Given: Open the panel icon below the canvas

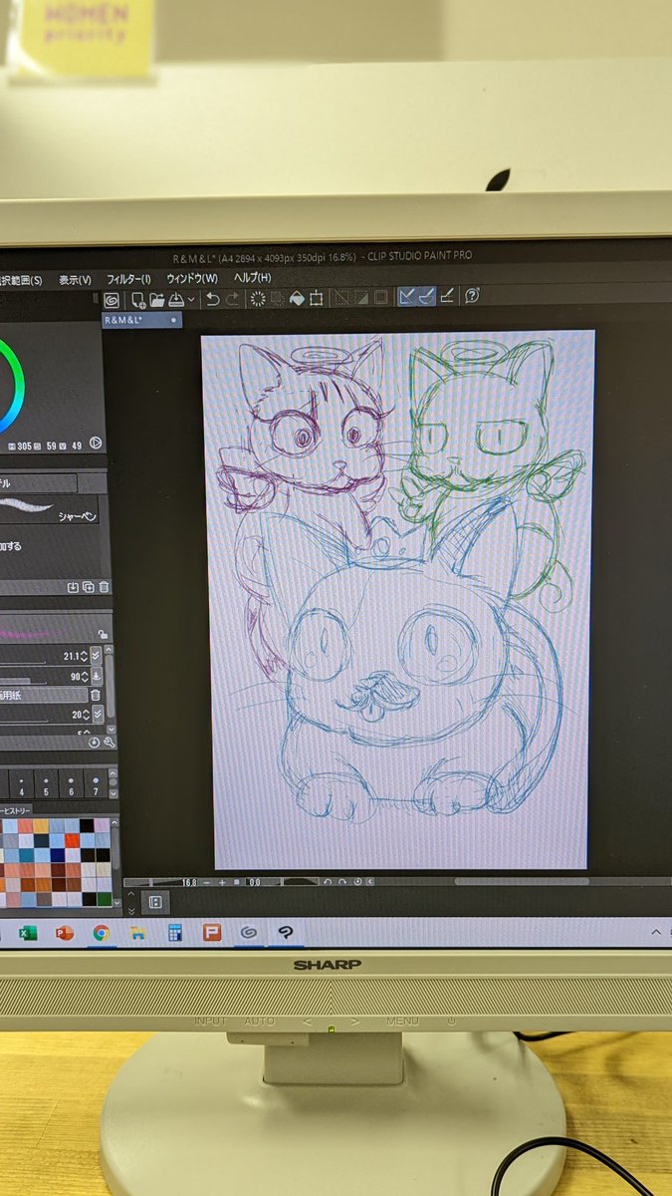Looking at the screenshot, I should 154,903.
